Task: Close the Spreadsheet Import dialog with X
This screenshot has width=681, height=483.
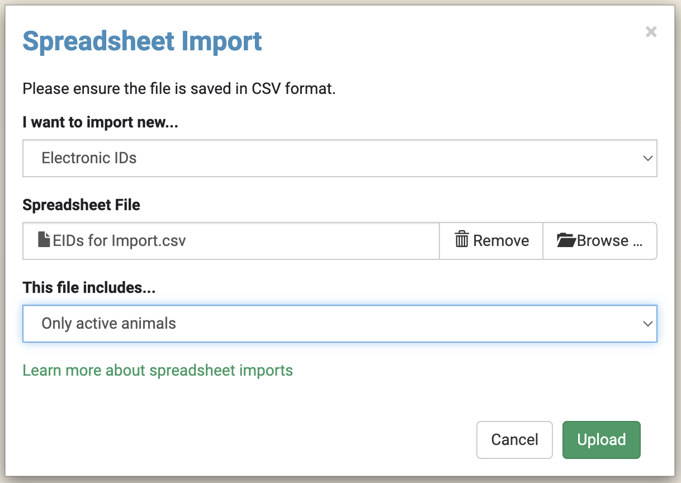Action: coord(651,32)
